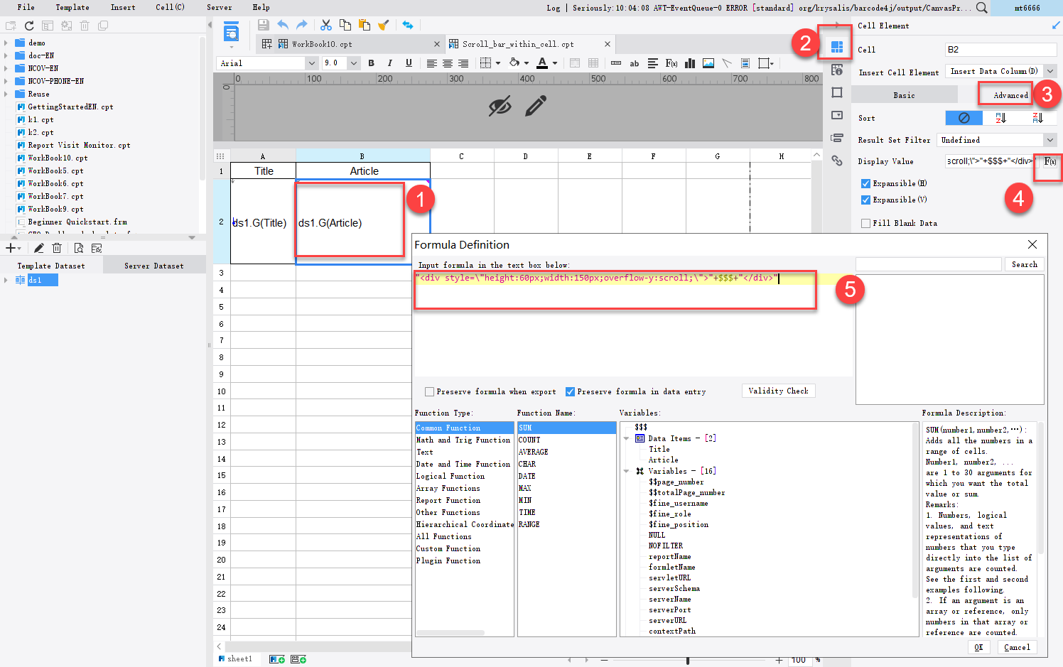Viewport: 1063px width, 667px height.
Task: Switch to the Basic tab
Action: (x=904, y=95)
